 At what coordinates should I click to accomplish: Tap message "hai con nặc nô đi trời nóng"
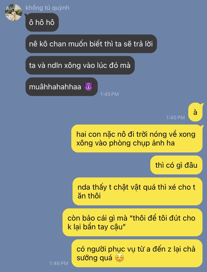[x=137, y=138]
